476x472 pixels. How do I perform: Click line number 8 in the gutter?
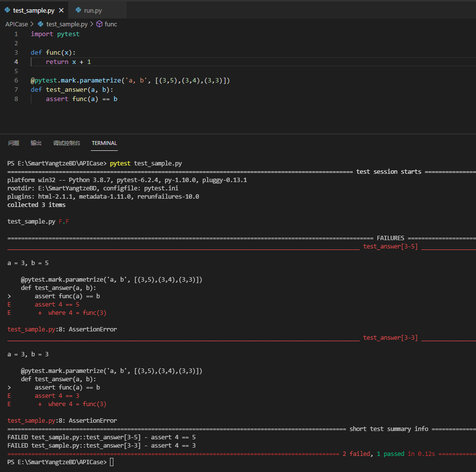[16, 99]
